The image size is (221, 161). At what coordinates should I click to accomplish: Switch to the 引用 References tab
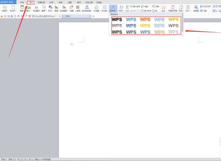tap(51, 2)
